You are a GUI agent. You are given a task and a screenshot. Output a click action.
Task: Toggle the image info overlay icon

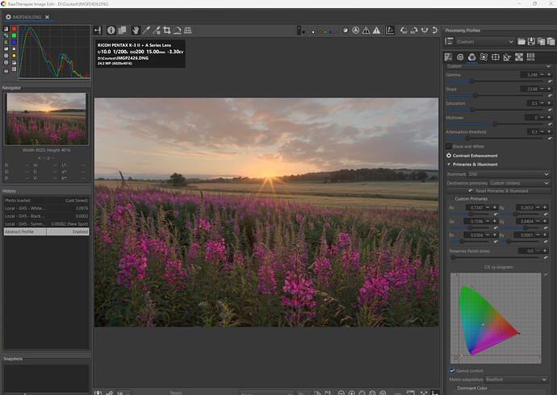coord(111,30)
